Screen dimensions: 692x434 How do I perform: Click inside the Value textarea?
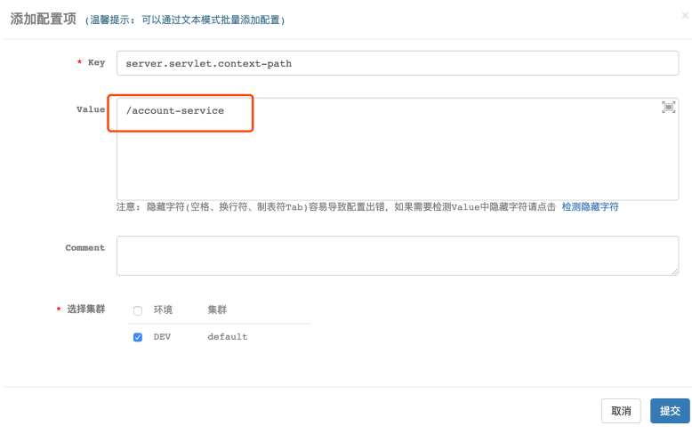pyautogui.click(x=398, y=149)
